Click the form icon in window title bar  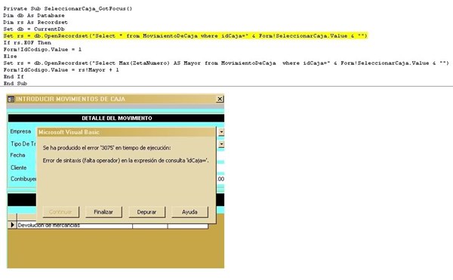point(11,99)
